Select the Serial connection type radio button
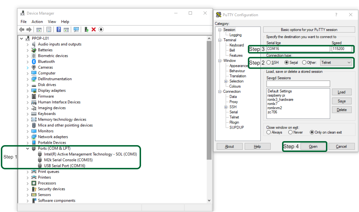The height and width of the screenshot is (212, 359). [287, 63]
